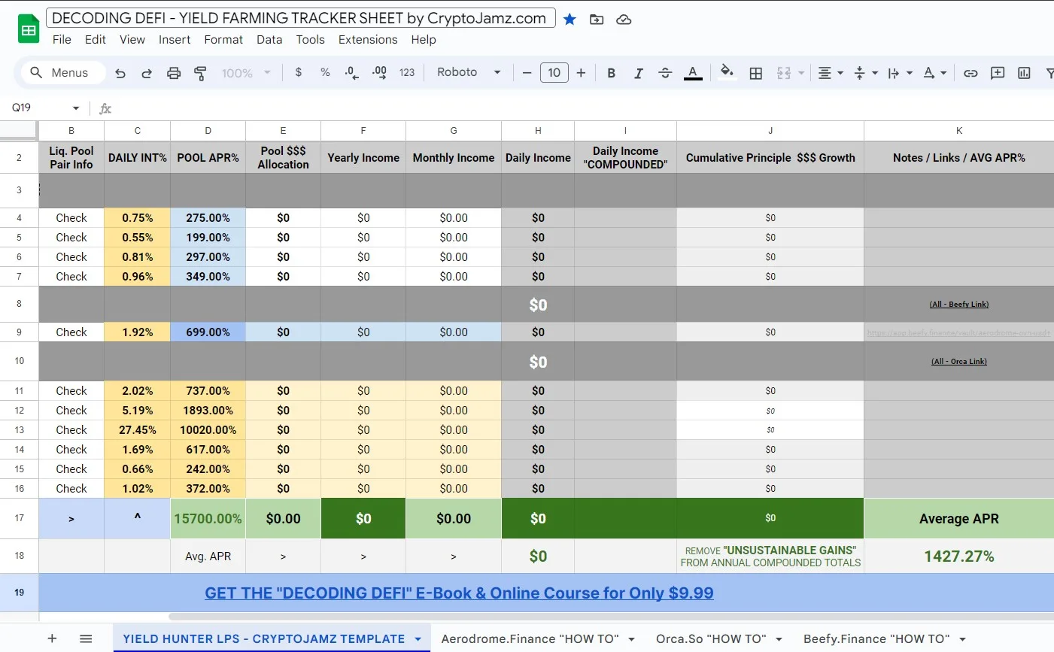Toggle italic formatting
1054x652 pixels.
coord(638,73)
